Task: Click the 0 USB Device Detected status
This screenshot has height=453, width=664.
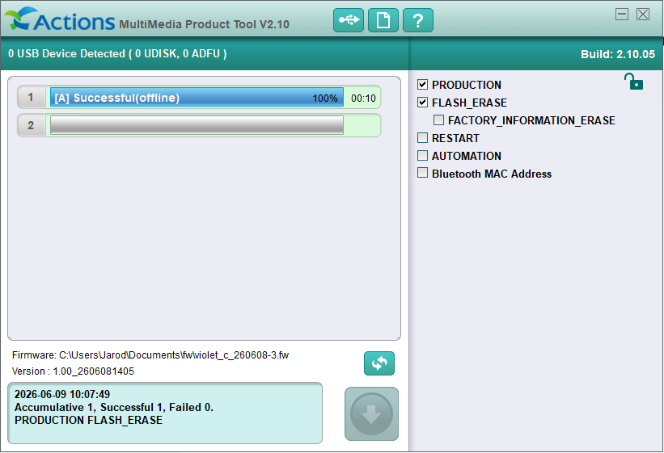Action: [117, 54]
